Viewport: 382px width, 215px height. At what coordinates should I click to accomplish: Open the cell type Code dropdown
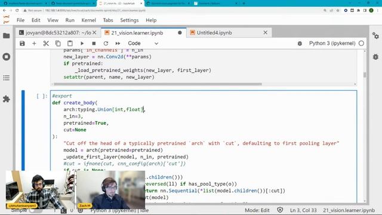[x=143, y=44]
